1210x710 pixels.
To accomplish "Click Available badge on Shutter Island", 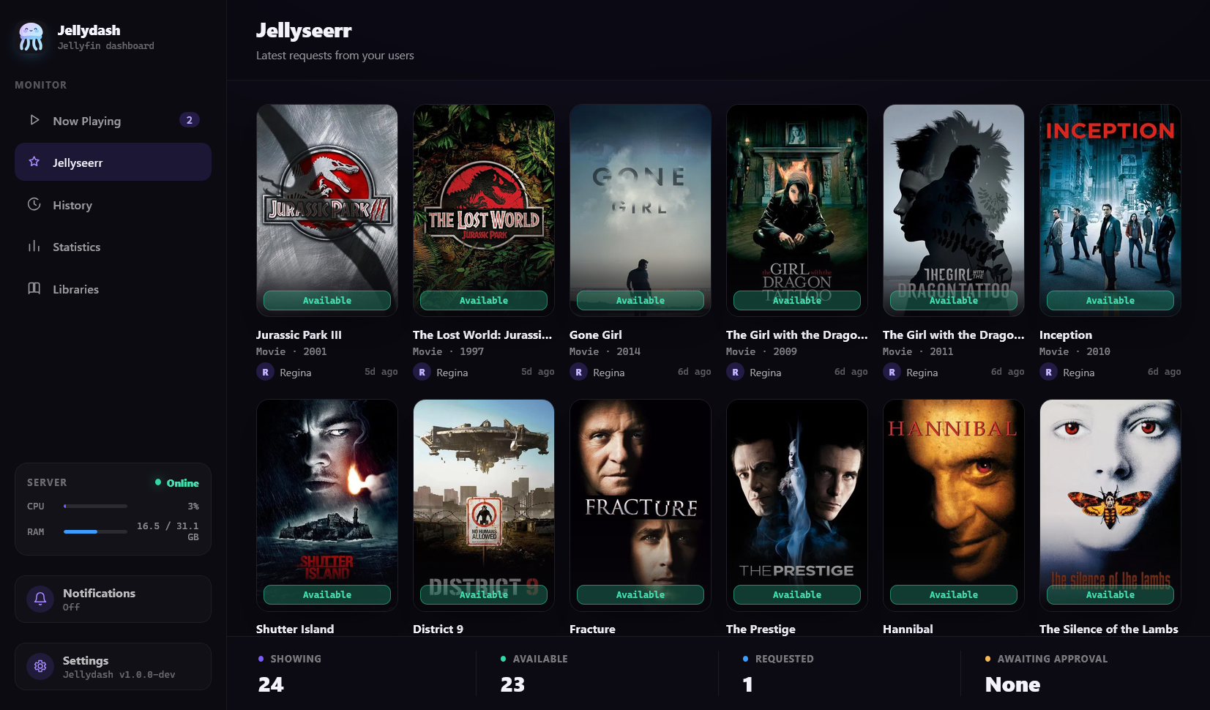I will click(x=327, y=594).
